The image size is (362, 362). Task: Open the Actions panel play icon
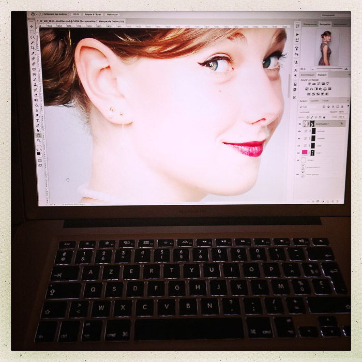pos(297,35)
